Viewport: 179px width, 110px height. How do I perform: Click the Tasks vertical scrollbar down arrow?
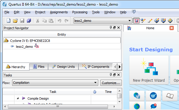119,101
